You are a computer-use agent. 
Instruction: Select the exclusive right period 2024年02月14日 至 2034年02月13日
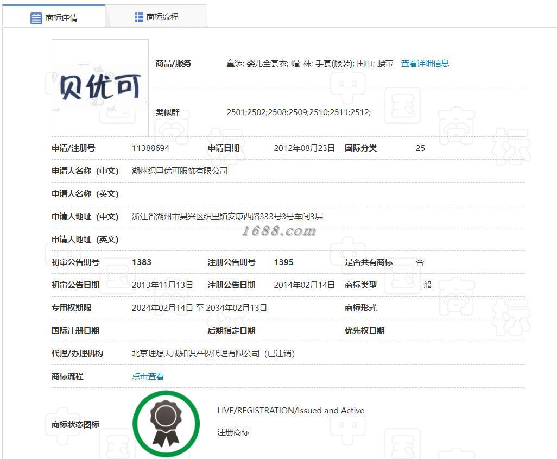(199, 307)
